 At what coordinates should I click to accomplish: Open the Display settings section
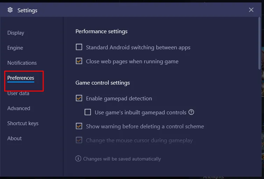(x=16, y=33)
